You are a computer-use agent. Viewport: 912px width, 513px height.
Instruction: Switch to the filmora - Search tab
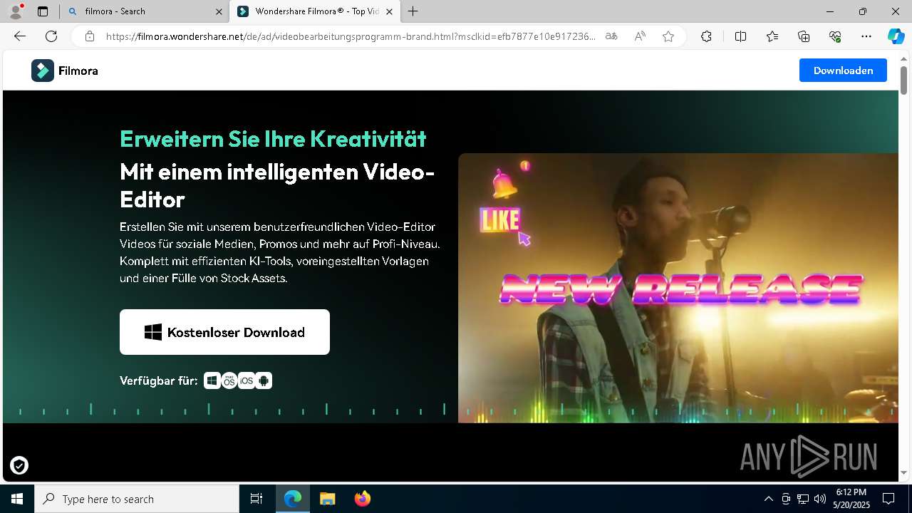tap(145, 11)
